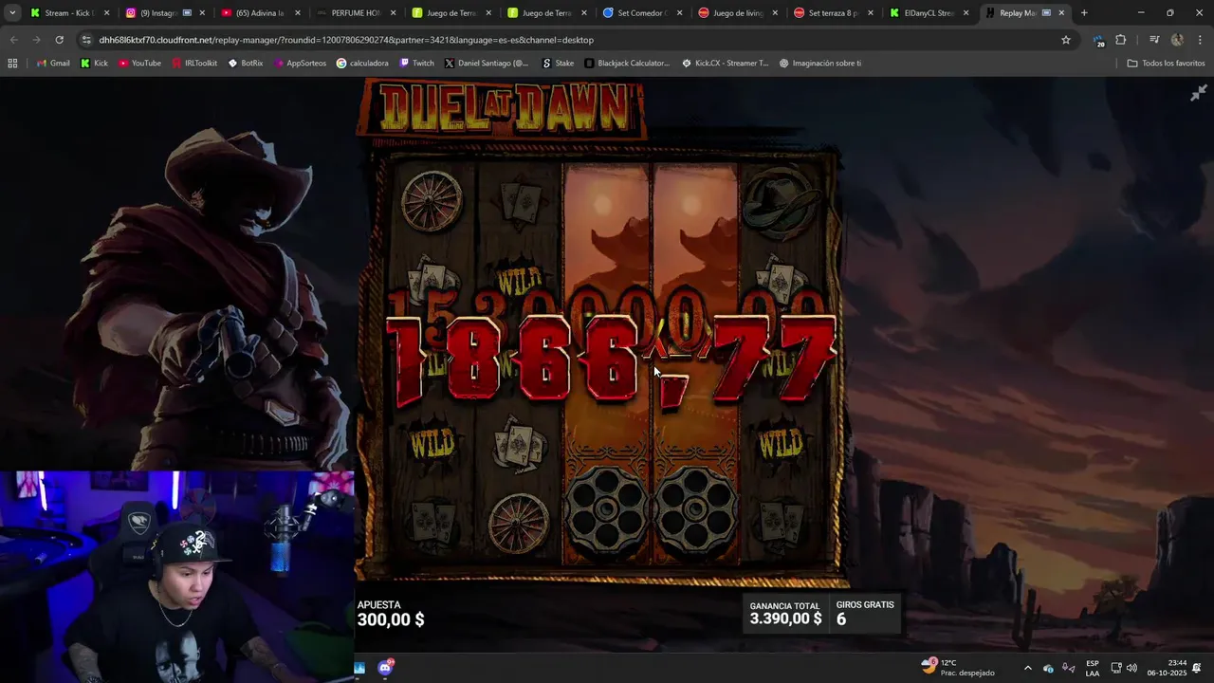Switch the ESP LAA keyboard language
The height and width of the screenshot is (683, 1214).
click(1093, 668)
